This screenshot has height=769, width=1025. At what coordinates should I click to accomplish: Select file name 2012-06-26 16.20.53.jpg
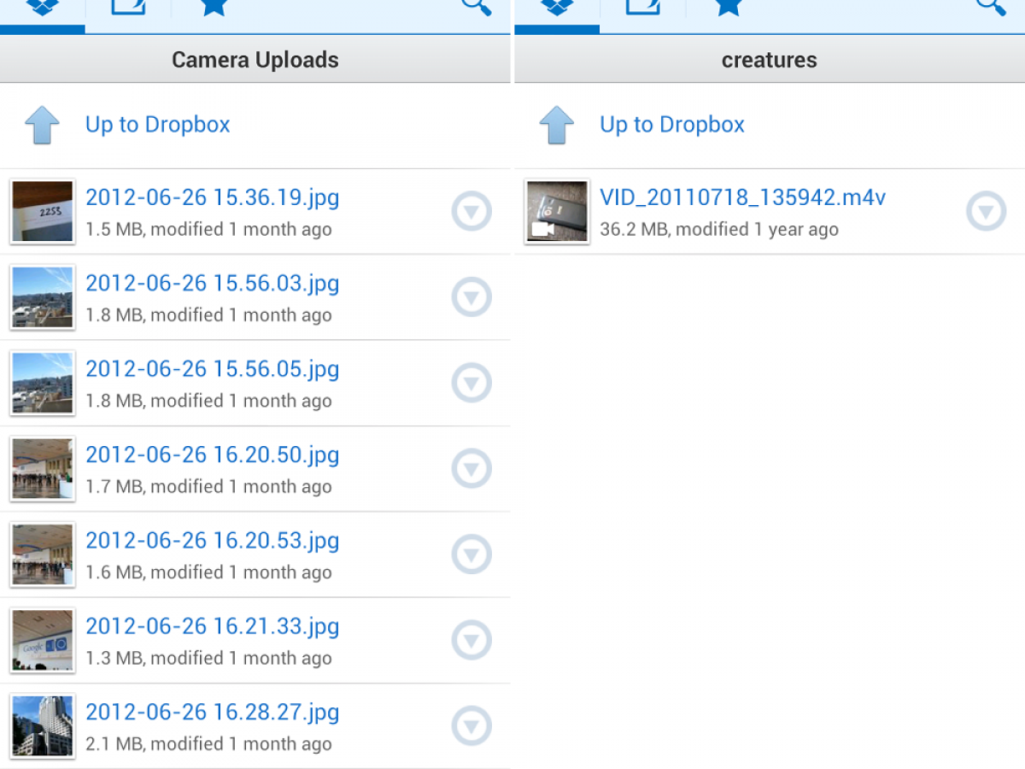tap(213, 541)
